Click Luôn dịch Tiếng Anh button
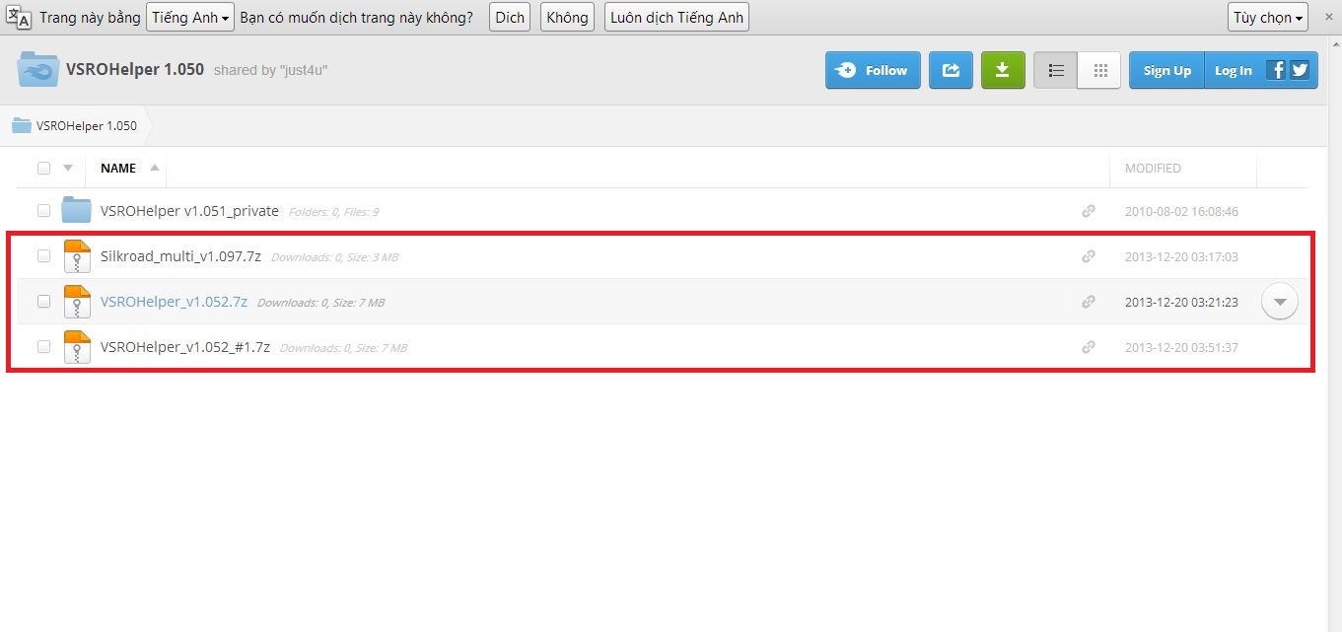1342x632 pixels. pyautogui.click(x=676, y=18)
